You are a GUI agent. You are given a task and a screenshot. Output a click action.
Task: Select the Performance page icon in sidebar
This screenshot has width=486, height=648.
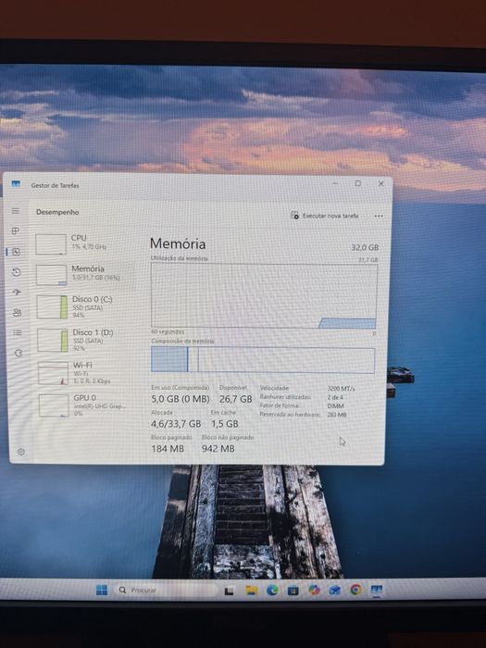16,252
